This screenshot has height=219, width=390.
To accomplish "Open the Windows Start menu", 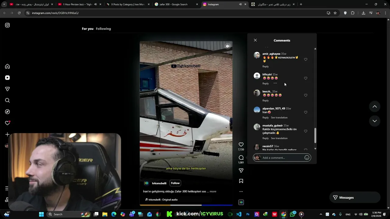I will pyautogui.click(x=41, y=214).
